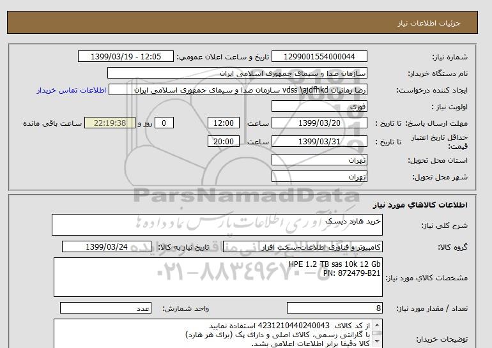
Task: Open the buyer contact information link
Action: (71, 90)
